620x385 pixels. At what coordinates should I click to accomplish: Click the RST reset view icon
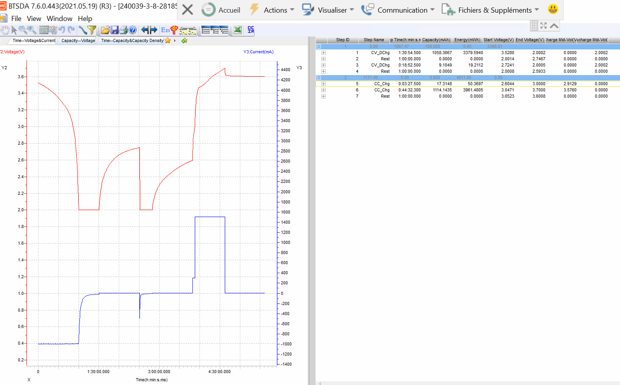pyautogui.click(x=43, y=30)
